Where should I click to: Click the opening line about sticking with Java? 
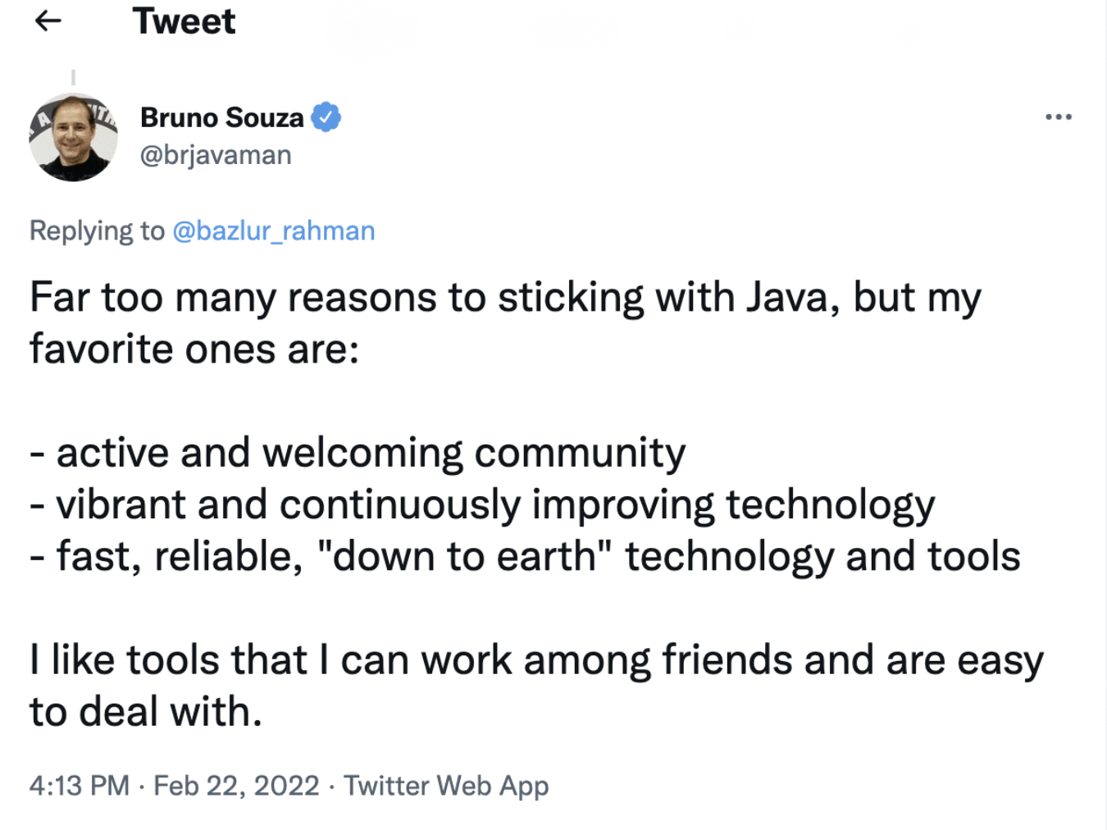(504, 297)
